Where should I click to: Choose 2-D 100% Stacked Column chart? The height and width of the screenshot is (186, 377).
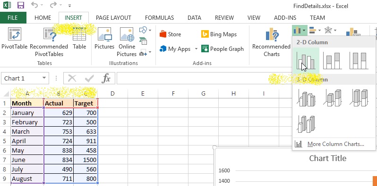coord(359,60)
